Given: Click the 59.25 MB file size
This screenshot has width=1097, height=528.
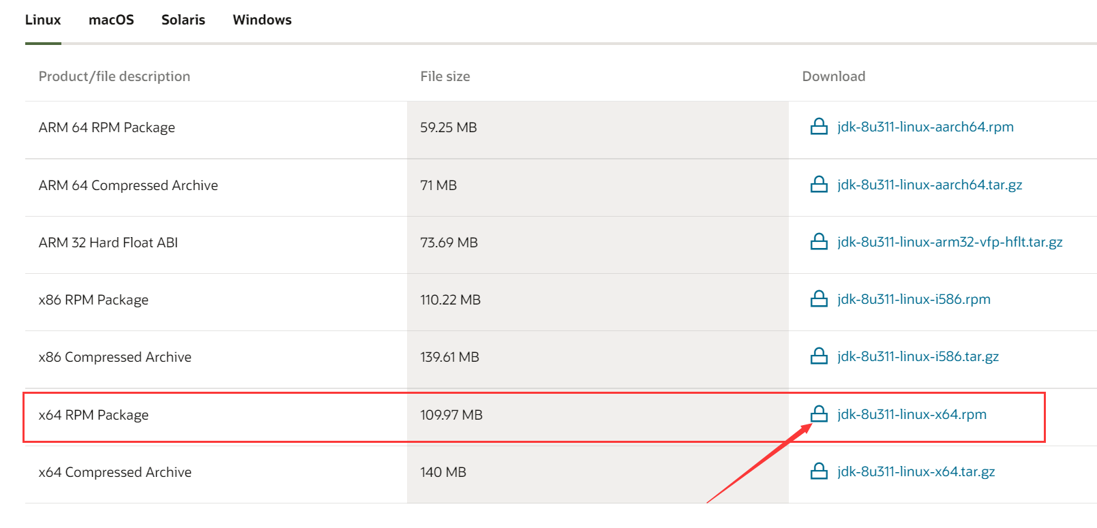Looking at the screenshot, I should point(449,127).
